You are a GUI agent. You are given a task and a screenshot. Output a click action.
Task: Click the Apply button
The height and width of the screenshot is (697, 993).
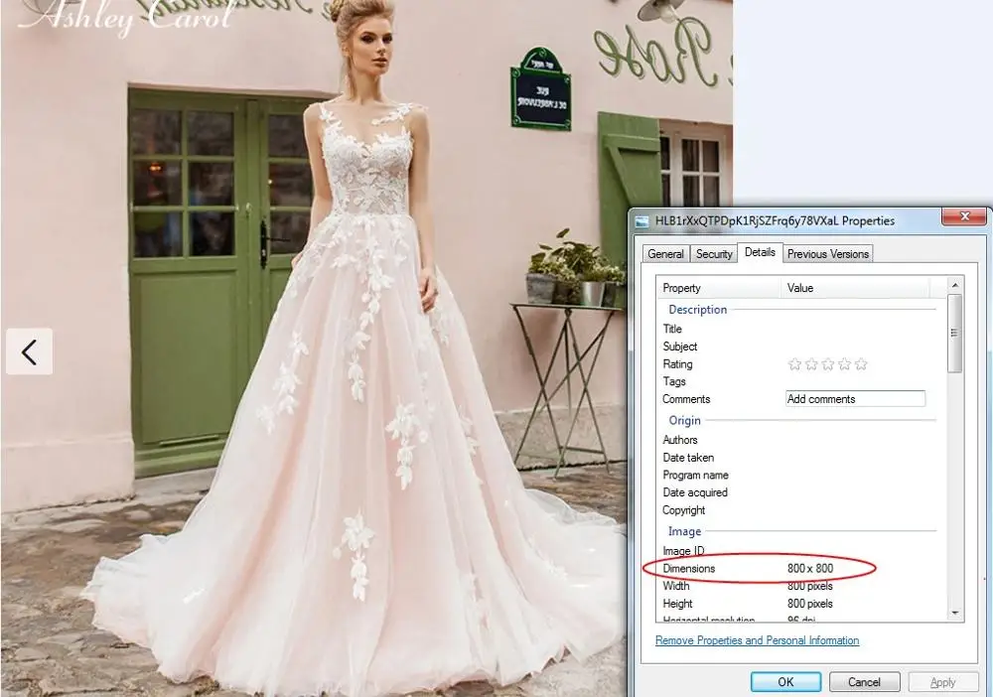pyautogui.click(x=942, y=682)
